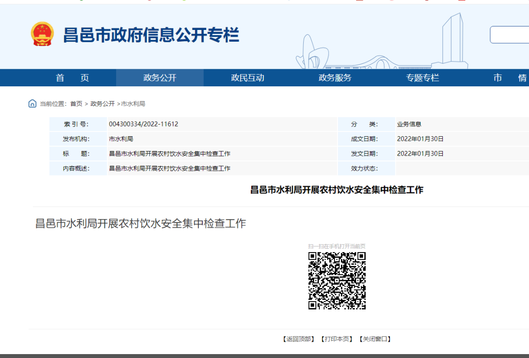Click the QR code image

tap(337, 281)
